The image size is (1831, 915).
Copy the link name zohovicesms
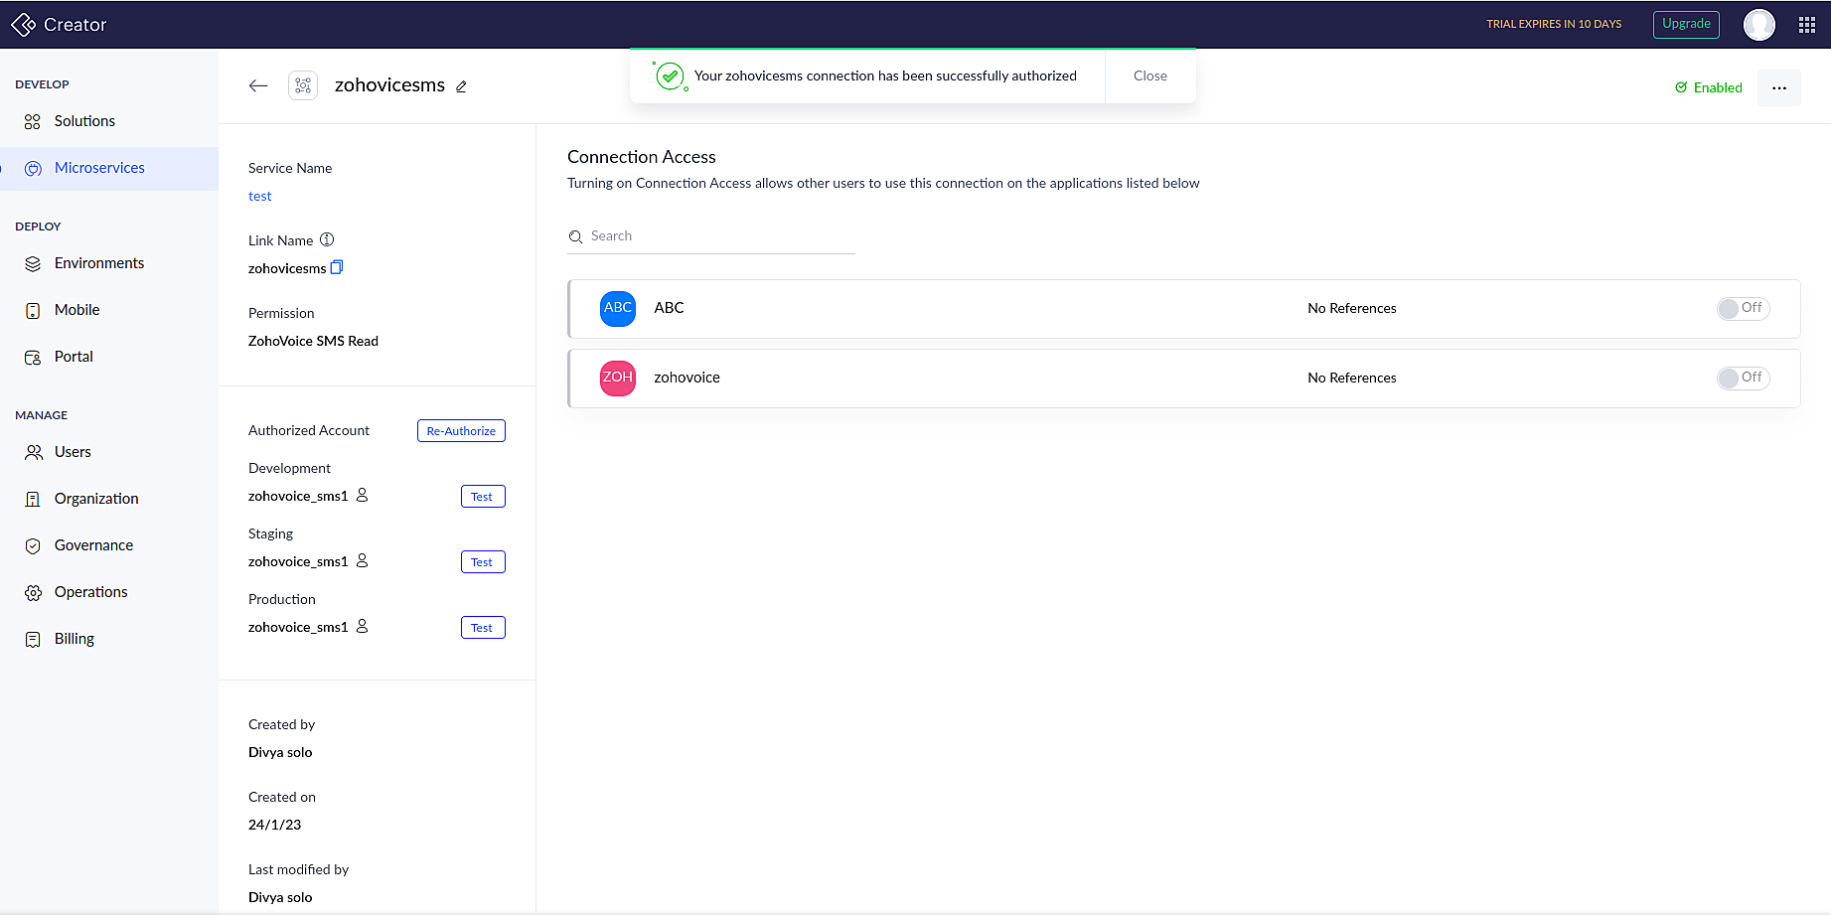point(337,267)
